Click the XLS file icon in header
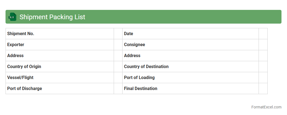The width and height of the screenshot is (287, 115). (12, 17)
